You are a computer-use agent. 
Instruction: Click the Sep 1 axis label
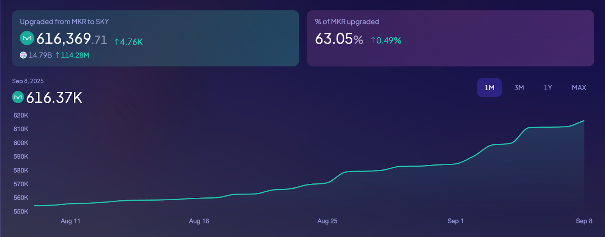tap(455, 221)
